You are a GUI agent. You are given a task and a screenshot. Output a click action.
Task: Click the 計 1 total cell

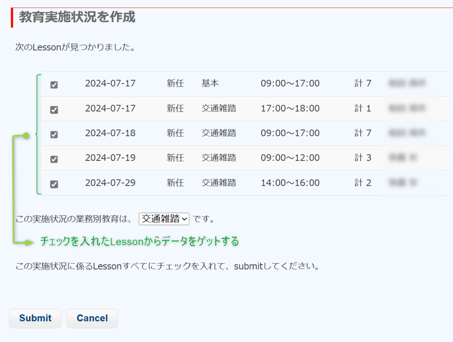point(362,108)
